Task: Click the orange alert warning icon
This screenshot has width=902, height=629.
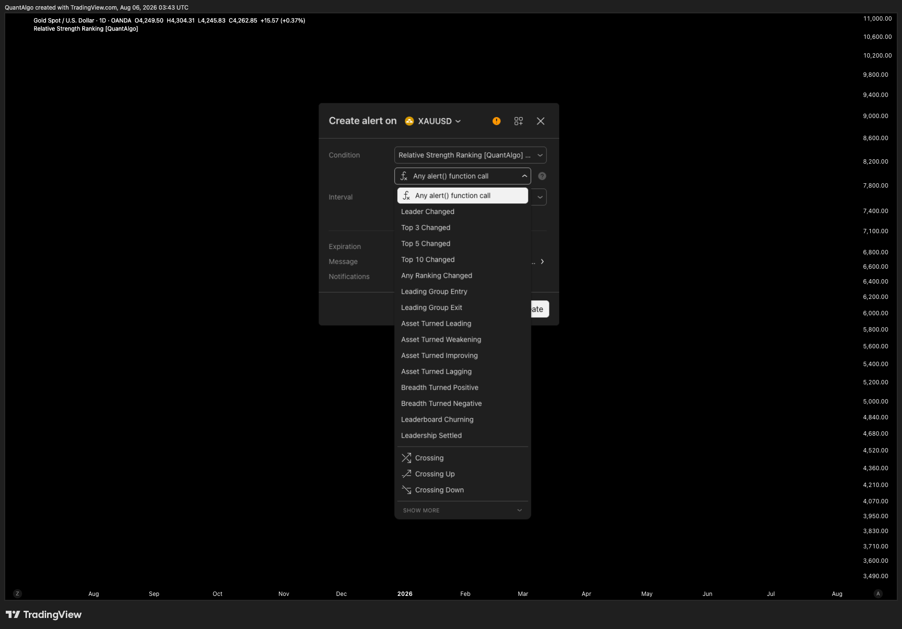Action: pos(497,121)
